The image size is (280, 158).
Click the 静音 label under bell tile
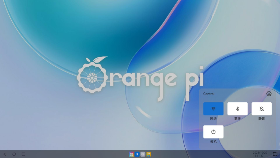tap(262, 119)
